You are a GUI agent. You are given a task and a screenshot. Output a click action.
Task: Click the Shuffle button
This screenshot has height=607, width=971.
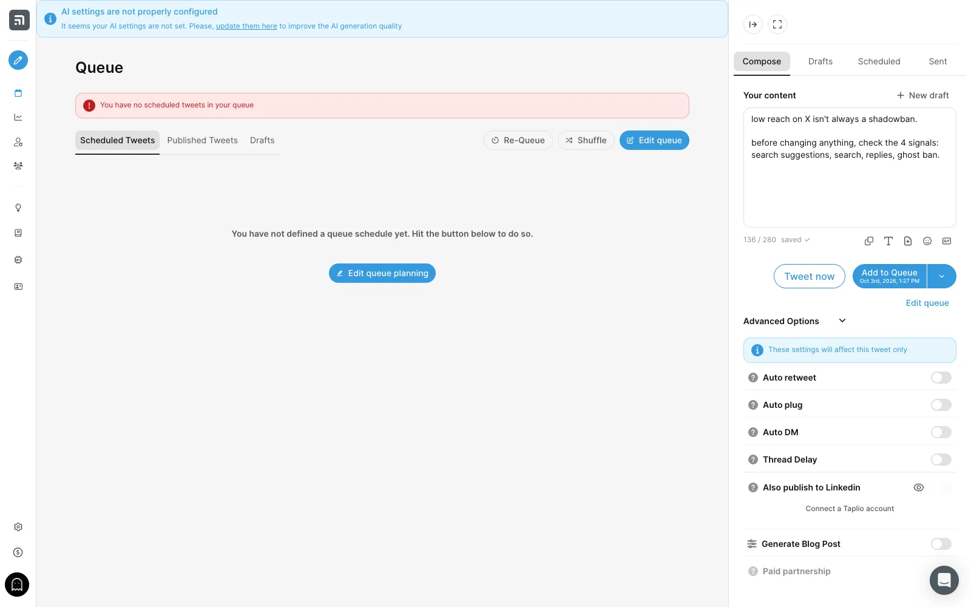(586, 140)
